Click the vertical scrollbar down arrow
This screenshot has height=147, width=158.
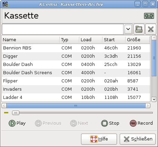154,99
